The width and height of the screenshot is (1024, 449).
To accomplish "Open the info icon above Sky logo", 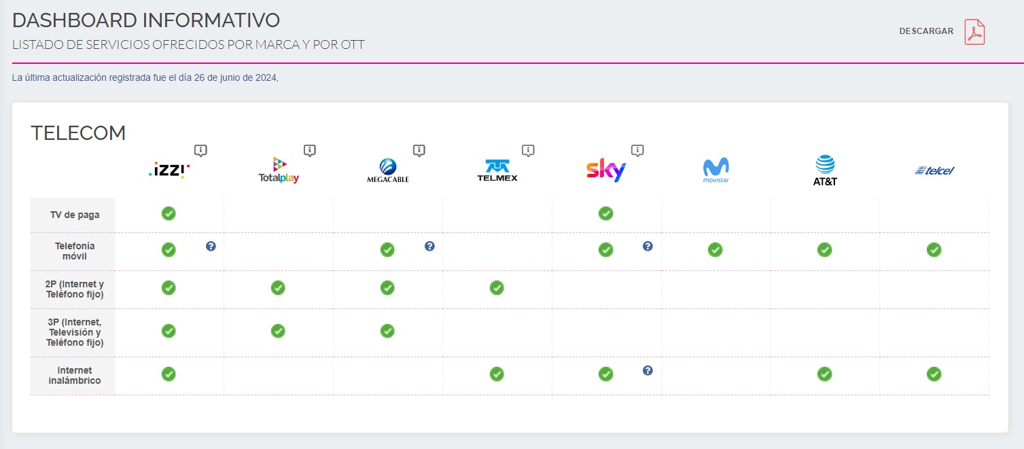I will tap(637, 150).
